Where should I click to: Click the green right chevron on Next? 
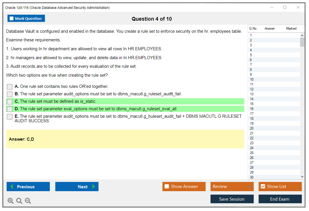93,187
